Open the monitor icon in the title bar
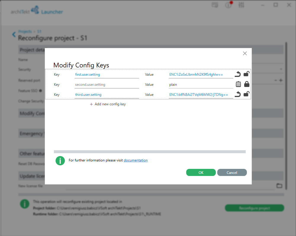Screen dimensions: 296x236 click(x=215, y=5)
